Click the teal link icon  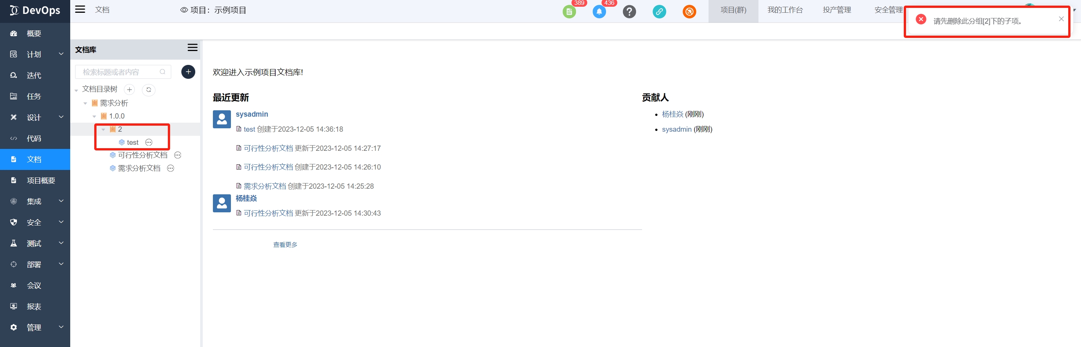pos(659,12)
